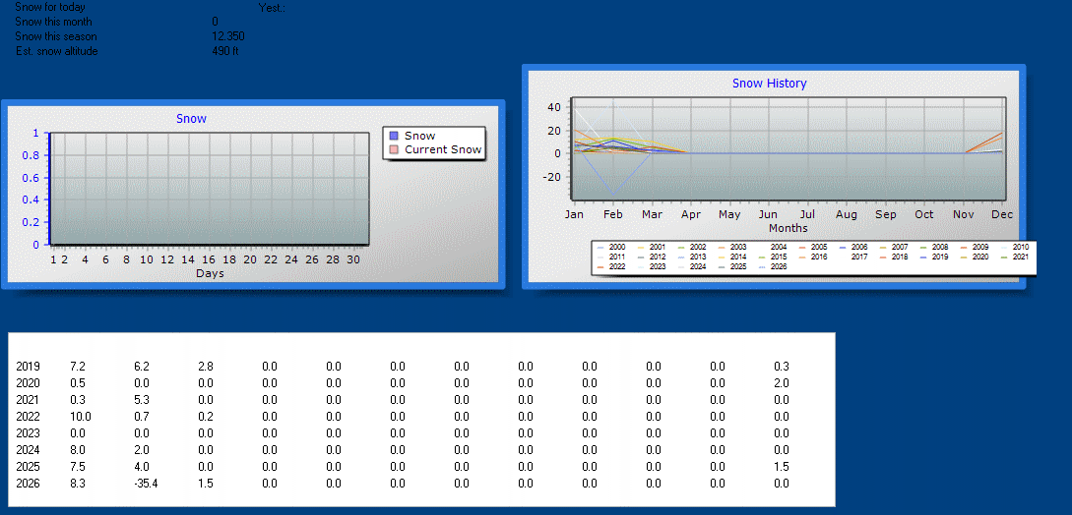Click day 16 on the Snow chart axis

[209, 260]
